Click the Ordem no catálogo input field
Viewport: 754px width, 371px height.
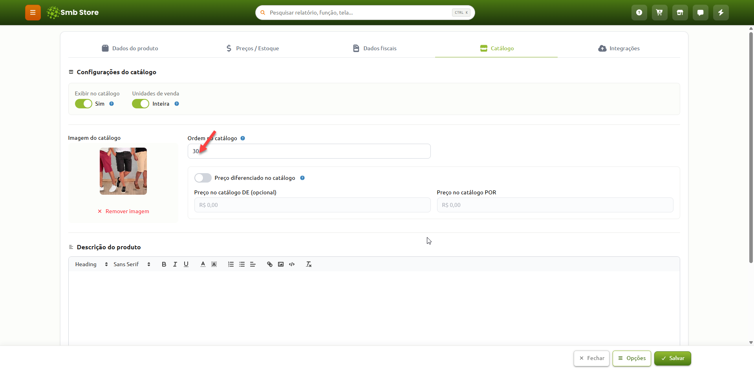click(x=309, y=151)
